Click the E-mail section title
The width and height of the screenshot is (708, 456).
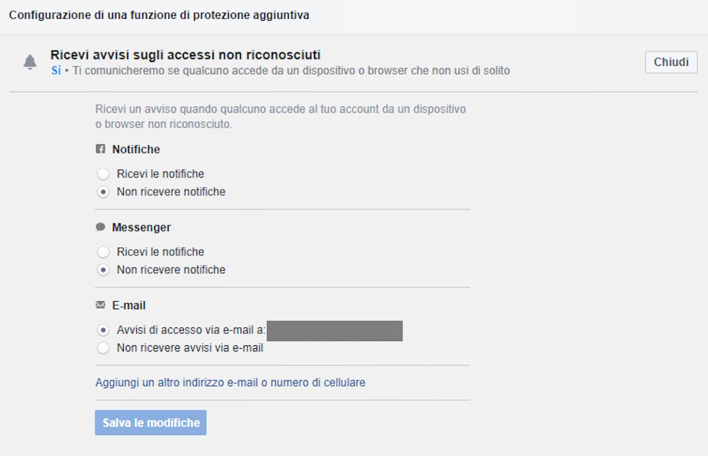pyautogui.click(x=129, y=306)
